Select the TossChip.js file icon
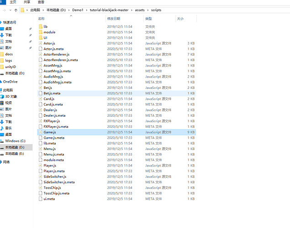 click(x=41, y=188)
